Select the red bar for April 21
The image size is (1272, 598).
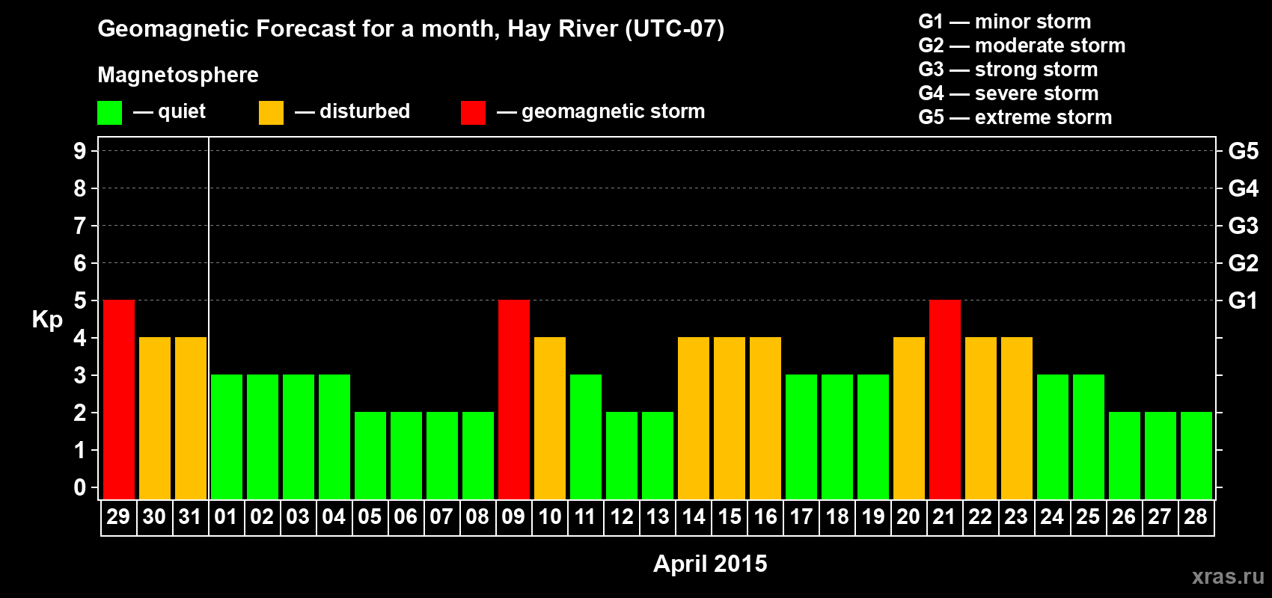pos(945,399)
